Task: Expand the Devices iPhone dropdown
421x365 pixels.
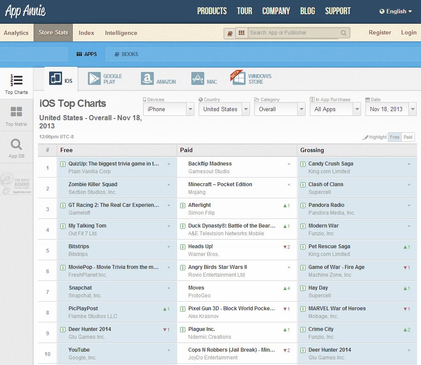Action: coord(168,109)
